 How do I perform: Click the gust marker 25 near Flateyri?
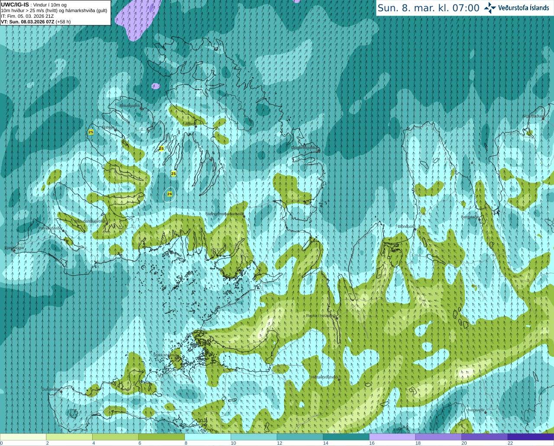90,132
